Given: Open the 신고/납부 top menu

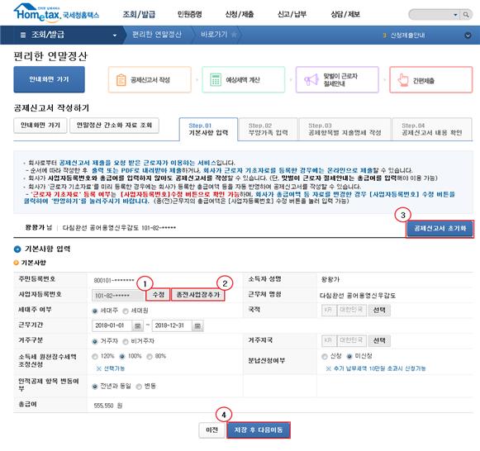Looking at the screenshot, I should [292, 14].
